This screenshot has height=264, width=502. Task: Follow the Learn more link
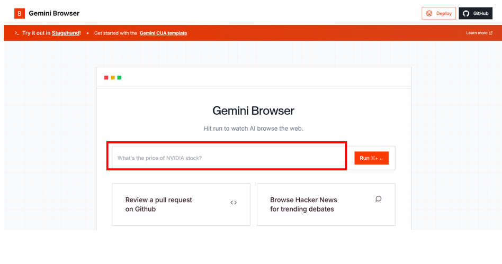pos(477,33)
